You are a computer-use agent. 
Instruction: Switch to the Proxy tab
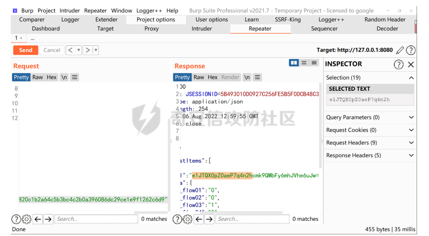pyautogui.click(x=152, y=29)
